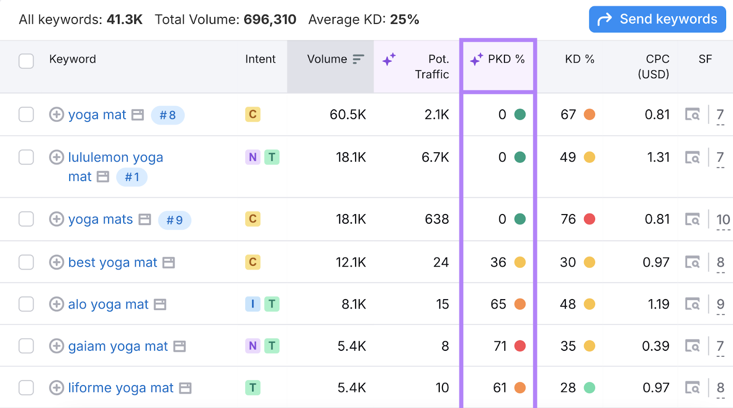Click the CPC (USD) column header
Viewport: 733px width, 408px height.
click(x=654, y=66)
